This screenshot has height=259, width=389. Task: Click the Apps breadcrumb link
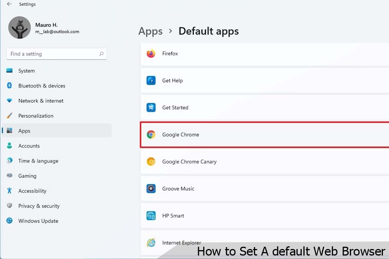click(x=151, y=31)
